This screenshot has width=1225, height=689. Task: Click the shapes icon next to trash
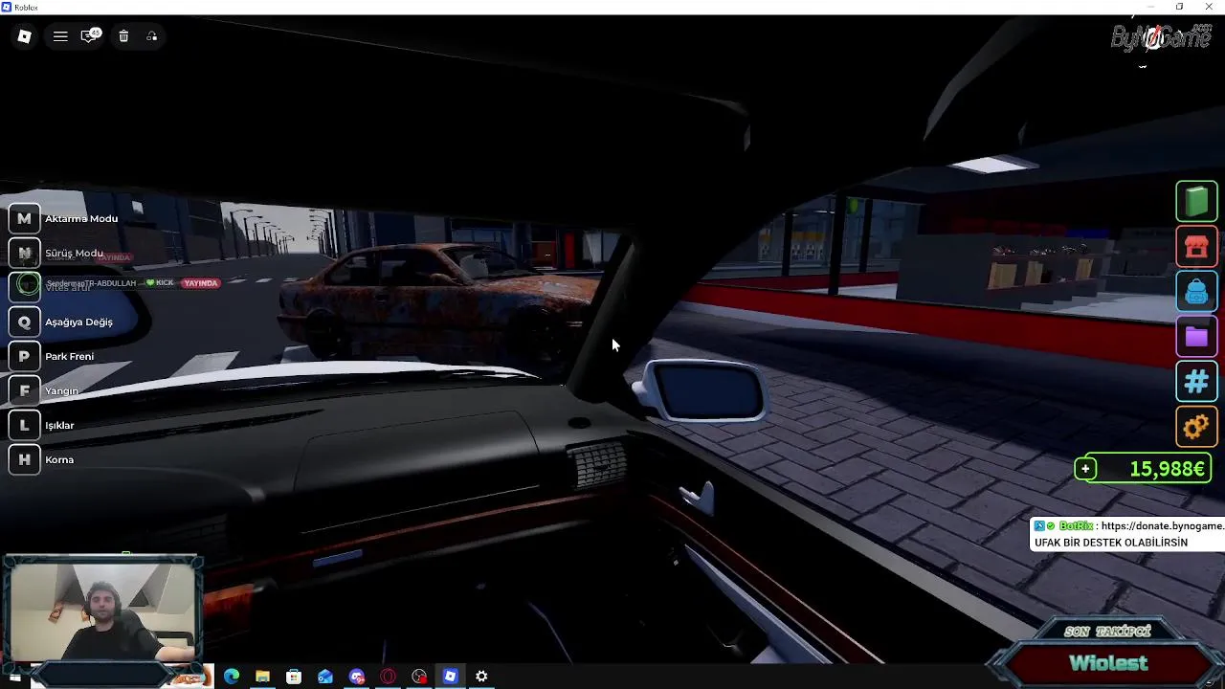[152, 36]
